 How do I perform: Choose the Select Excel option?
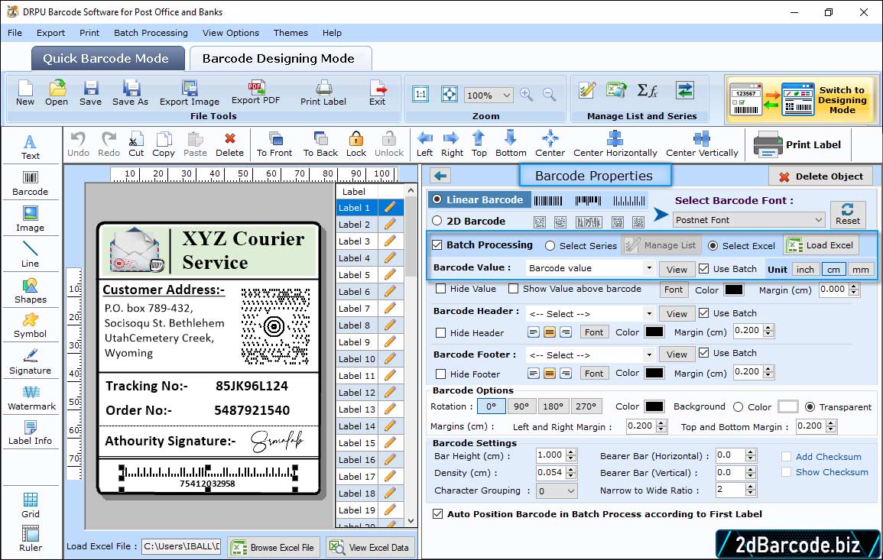coord(713,245)
